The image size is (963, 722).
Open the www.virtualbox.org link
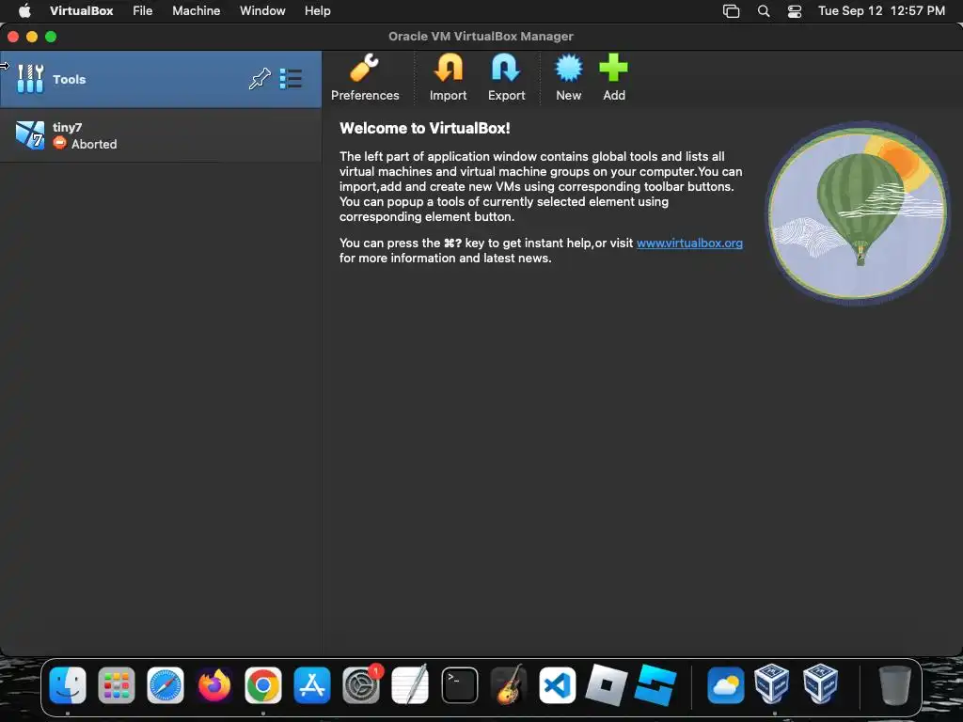click(x=689, y=243)
